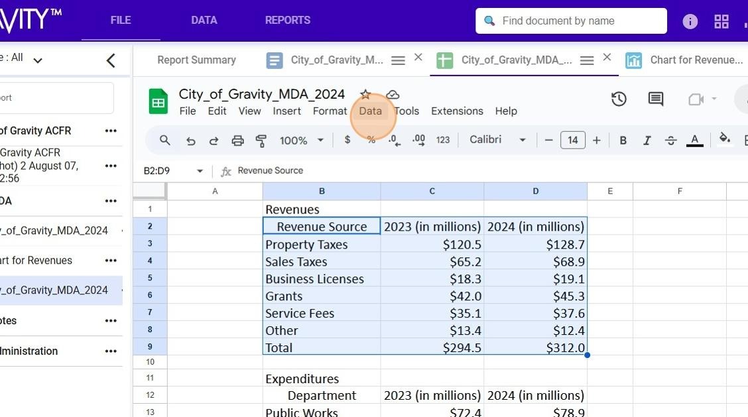Open the grid apps icon in top bar
Screen dimensions: 748x417
(721, 21)
